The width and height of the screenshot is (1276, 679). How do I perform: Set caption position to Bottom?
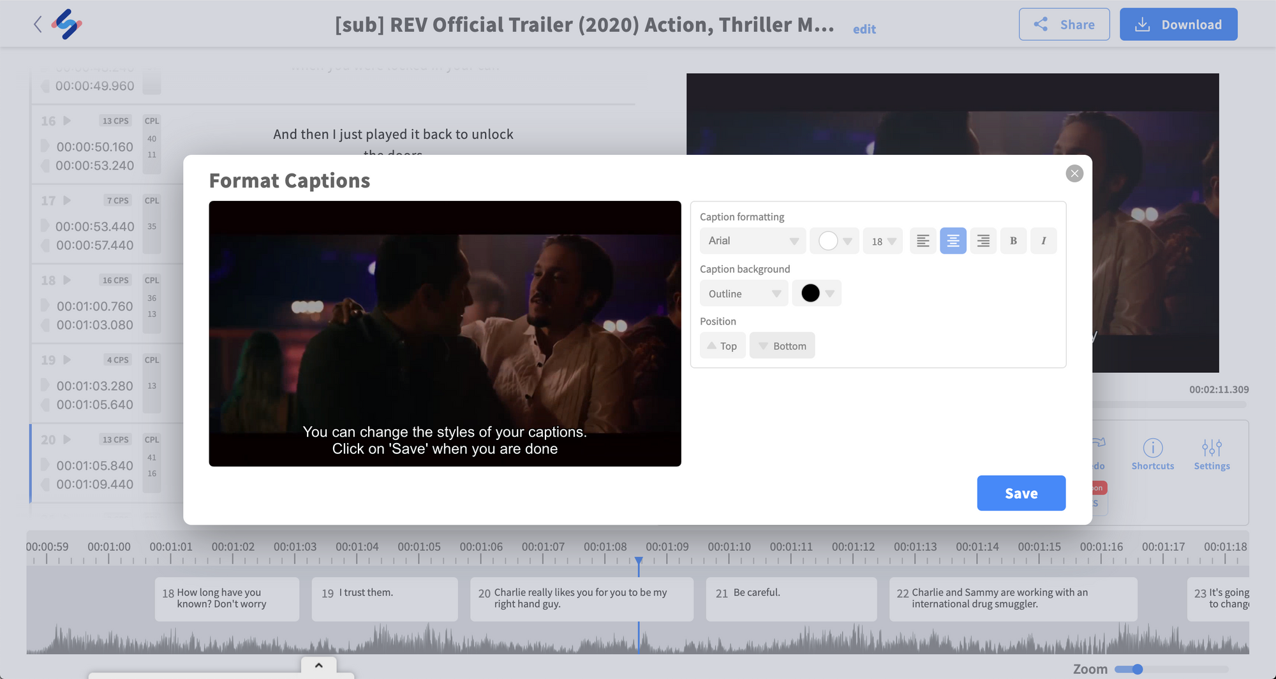[x=782, y=346]
